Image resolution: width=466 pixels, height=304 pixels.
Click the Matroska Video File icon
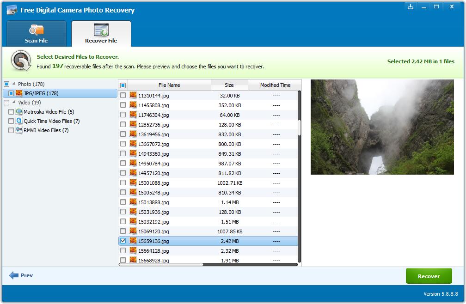click(x=19, y=112)
